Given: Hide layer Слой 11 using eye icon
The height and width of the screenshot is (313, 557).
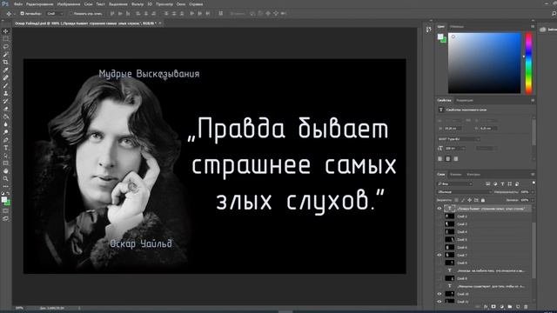Looking at the screenshot, I should click(440, 302).
